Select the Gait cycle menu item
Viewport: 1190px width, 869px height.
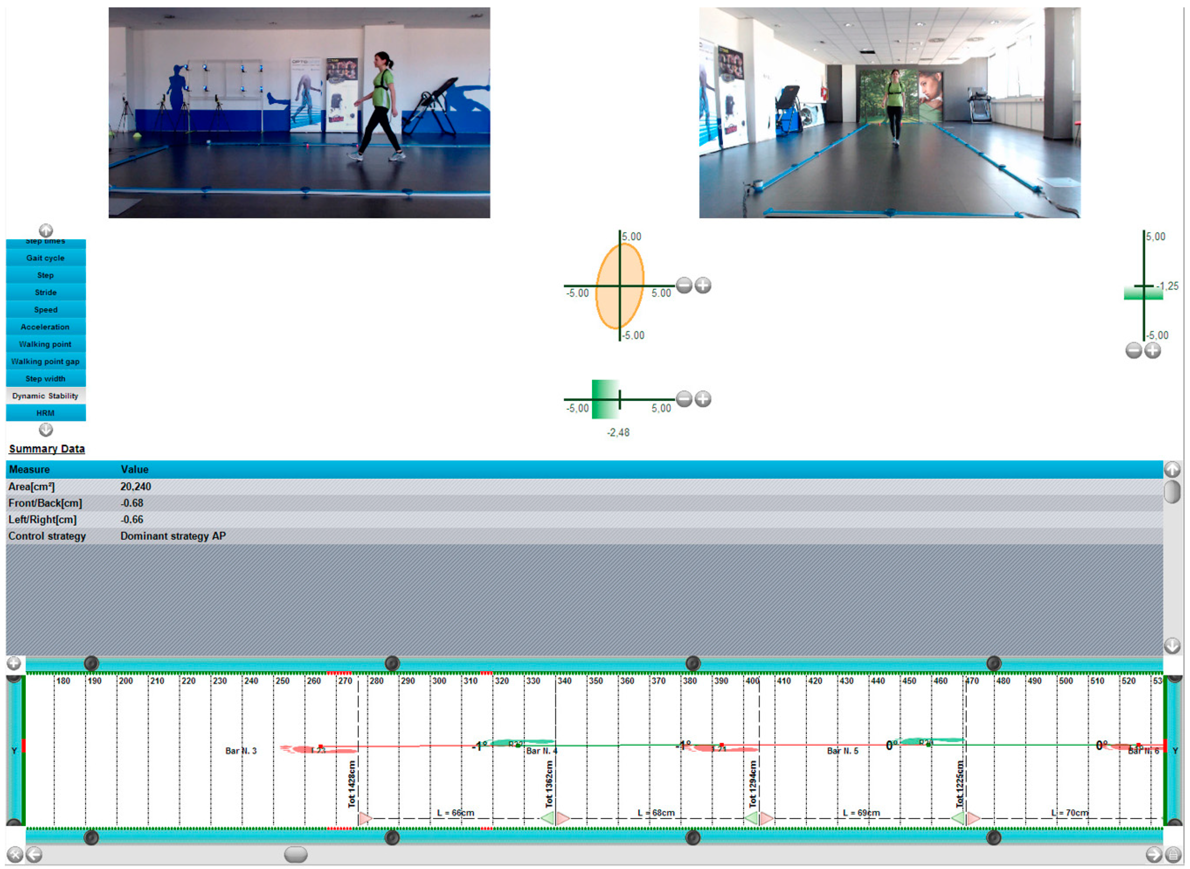(x=46, y=258)
